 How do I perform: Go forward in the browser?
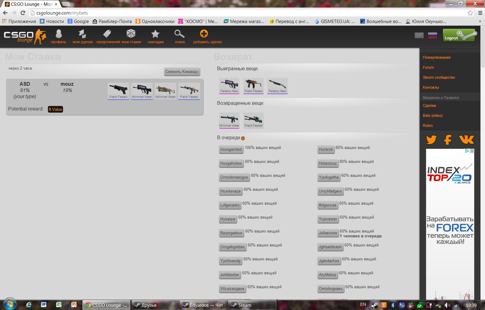[14, 13]
